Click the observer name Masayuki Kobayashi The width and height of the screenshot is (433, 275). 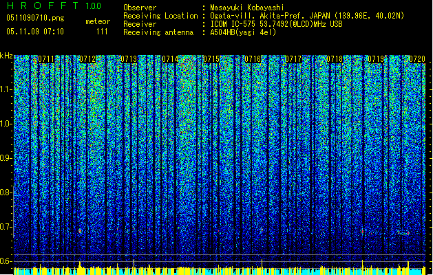tap(247, 8)
